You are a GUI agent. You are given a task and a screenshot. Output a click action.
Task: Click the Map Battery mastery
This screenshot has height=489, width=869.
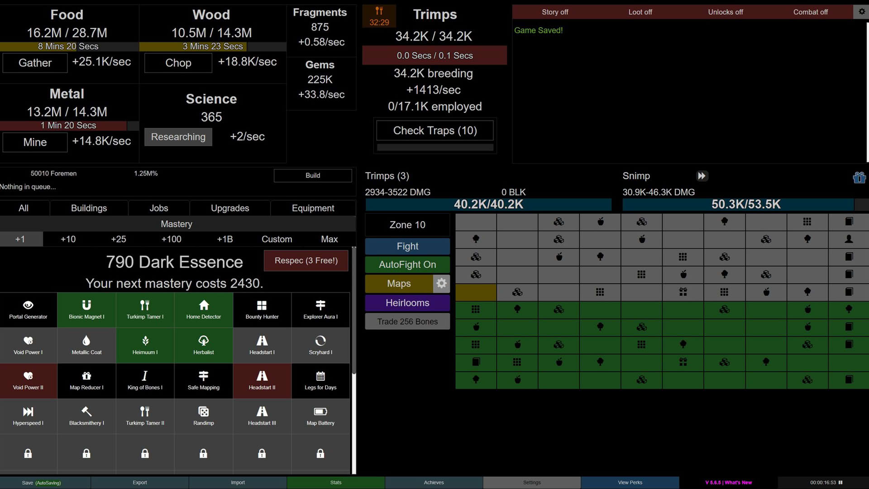point(320,416)
